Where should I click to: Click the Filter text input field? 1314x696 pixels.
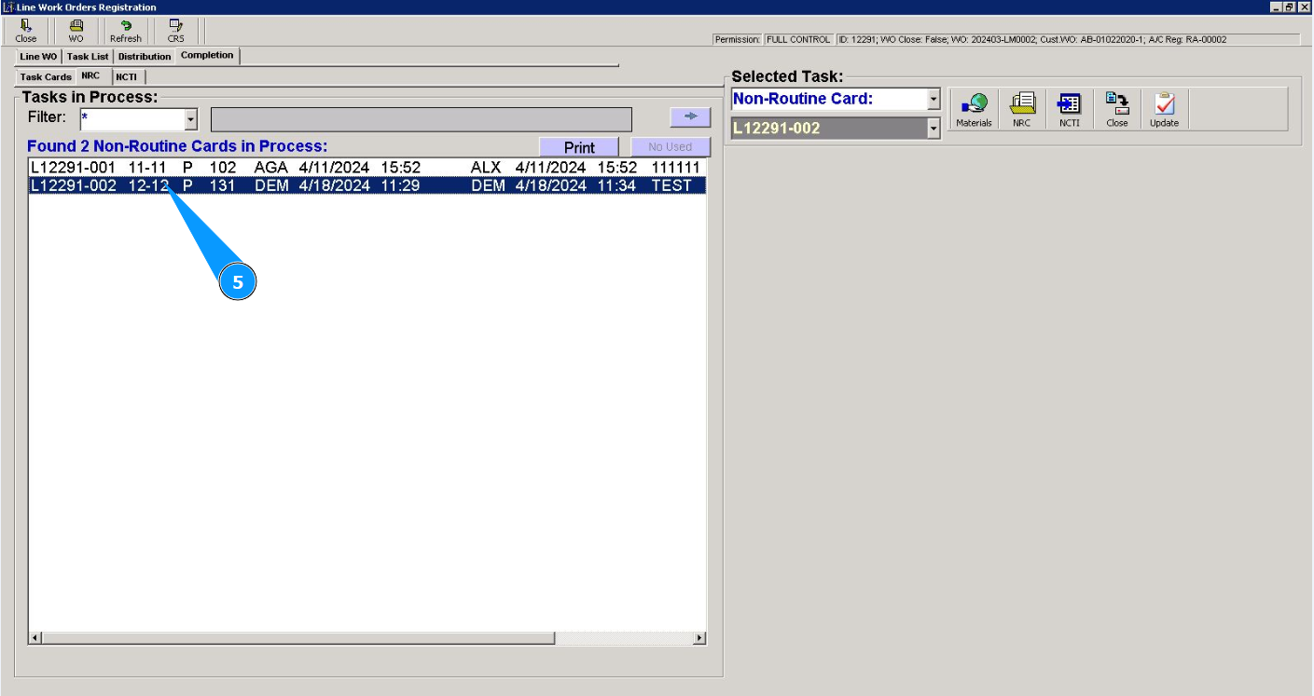(132, 119)
